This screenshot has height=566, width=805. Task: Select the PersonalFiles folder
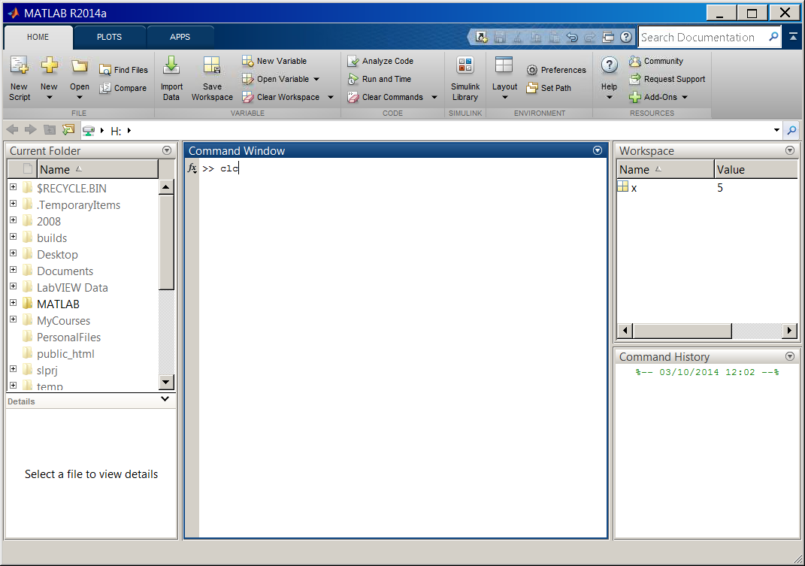tap(69, 337)
